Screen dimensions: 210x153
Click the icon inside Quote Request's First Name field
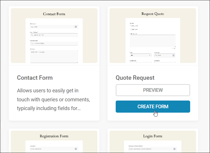[x=173, y=55]
